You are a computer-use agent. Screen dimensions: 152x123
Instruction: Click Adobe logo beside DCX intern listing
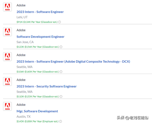click(7, 56)
